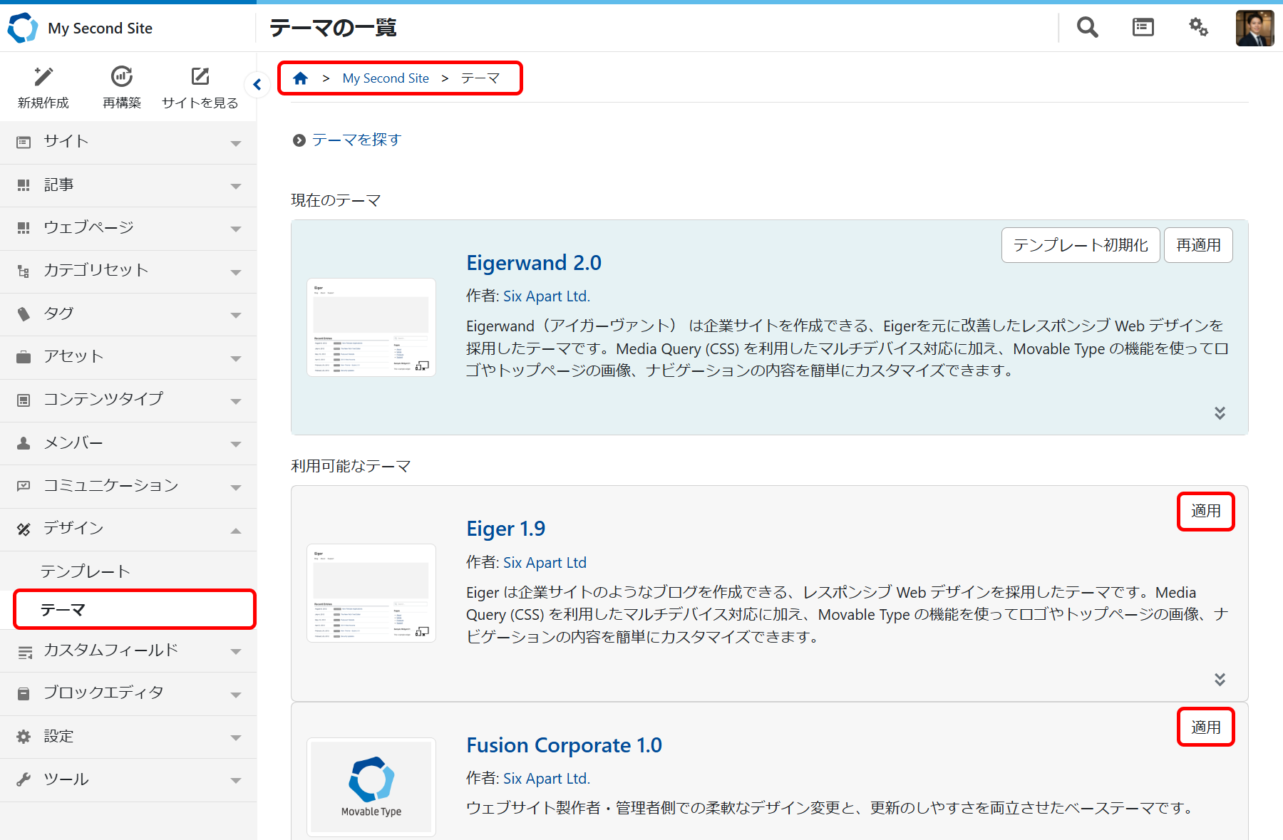
Task: Expand Eiger 1.9 theme details chevron
Action: (x=1220, y=680)
